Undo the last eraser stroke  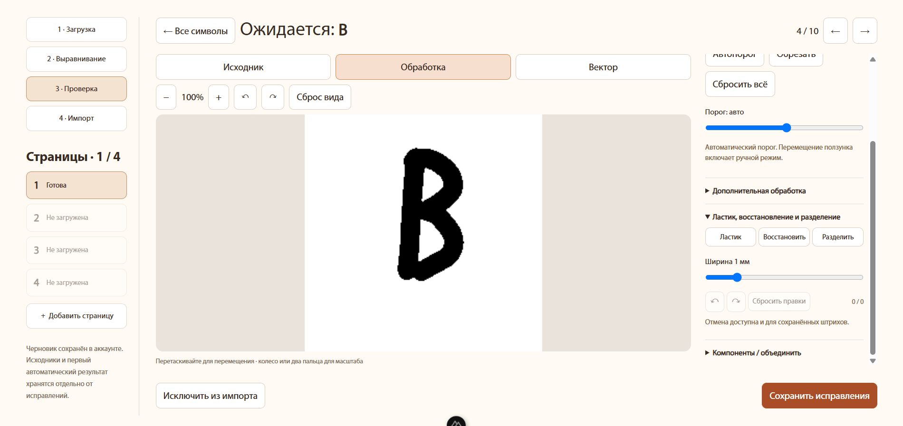(715, 302)
